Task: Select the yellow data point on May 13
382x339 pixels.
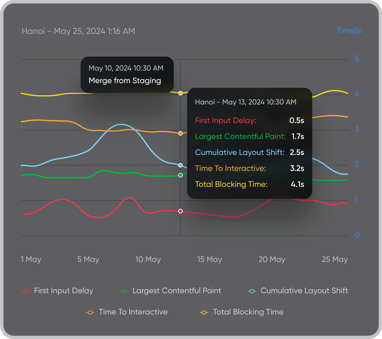Action: pos(181,93)
